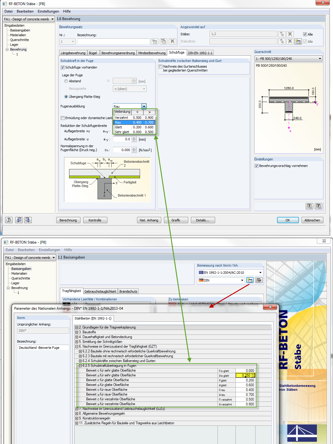Screen dimensions: 333x444
Task: Click the Bezeichnung field Deutschland -Beiwerte Fuge
Action: coord(43,348)
